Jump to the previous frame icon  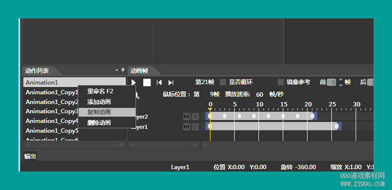pyautogui.click(x=159, y=82)
